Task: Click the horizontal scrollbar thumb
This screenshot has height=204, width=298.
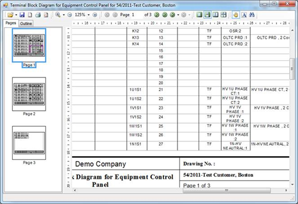Action: (226, 190)
